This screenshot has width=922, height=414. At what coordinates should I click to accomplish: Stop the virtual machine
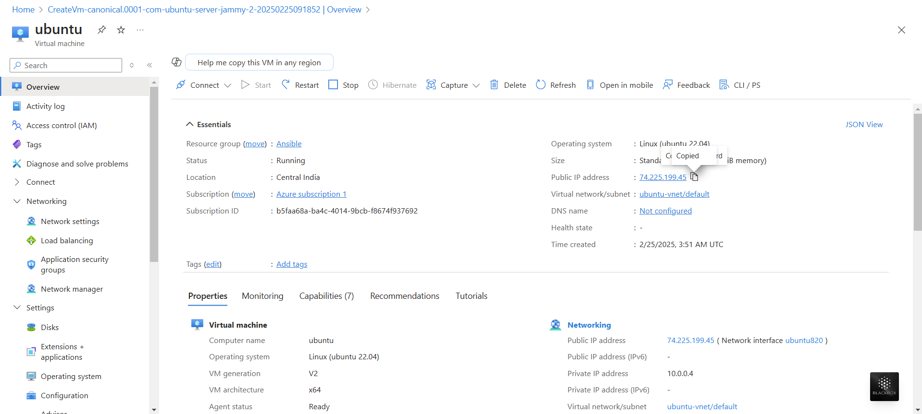343,85
